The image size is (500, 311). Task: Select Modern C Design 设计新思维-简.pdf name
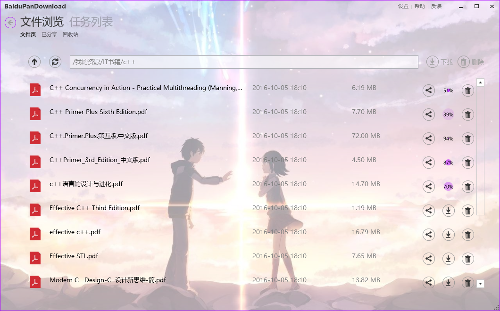tap(108, 280)
